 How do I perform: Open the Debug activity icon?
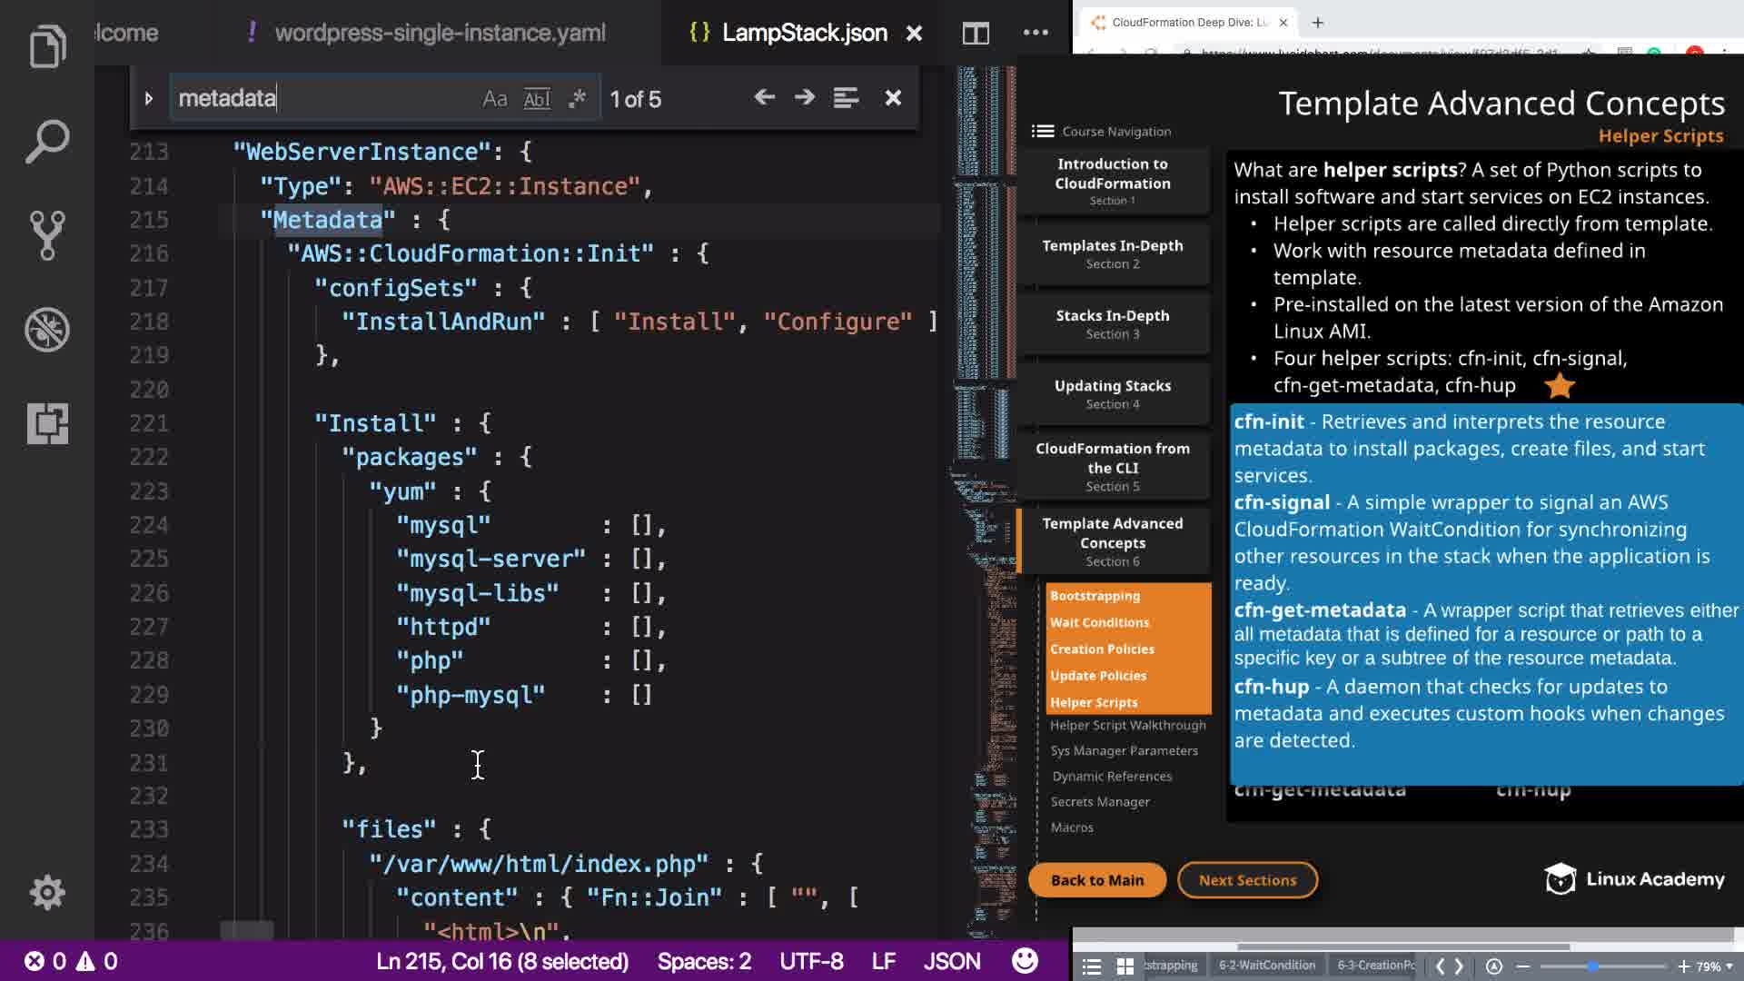(x=47, y=329)
